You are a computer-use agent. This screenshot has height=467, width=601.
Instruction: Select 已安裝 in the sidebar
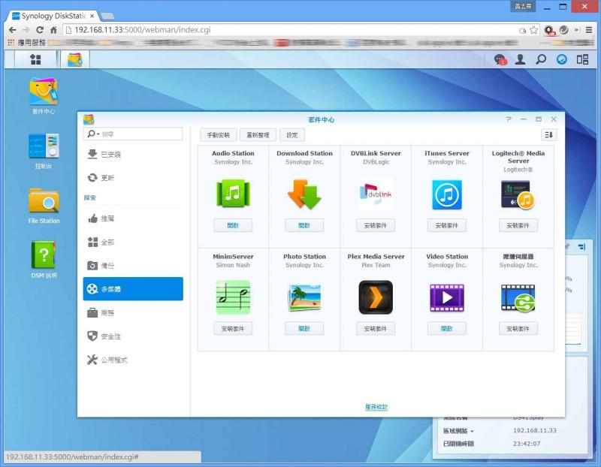point(133,155)
